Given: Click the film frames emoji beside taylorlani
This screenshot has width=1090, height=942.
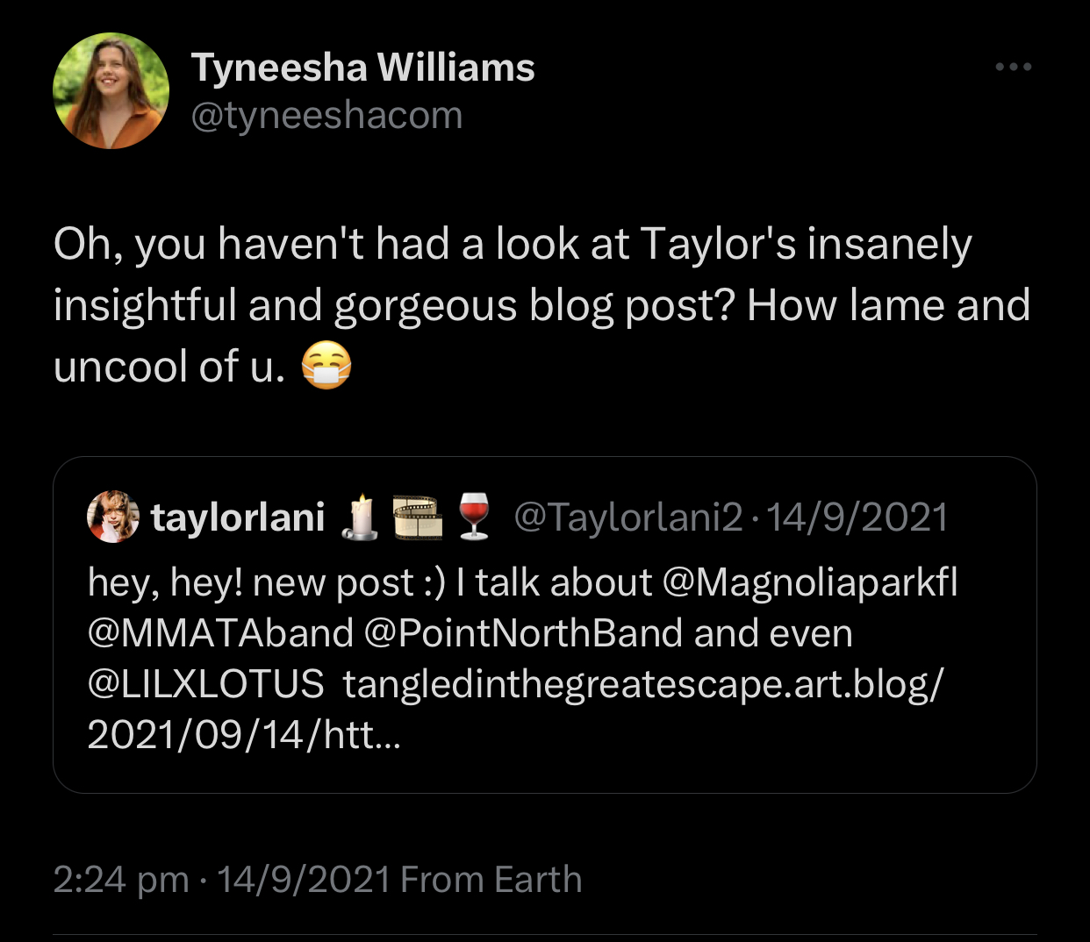Looking at the screenshot, I should pyautogui.click(x=418, y=517).
